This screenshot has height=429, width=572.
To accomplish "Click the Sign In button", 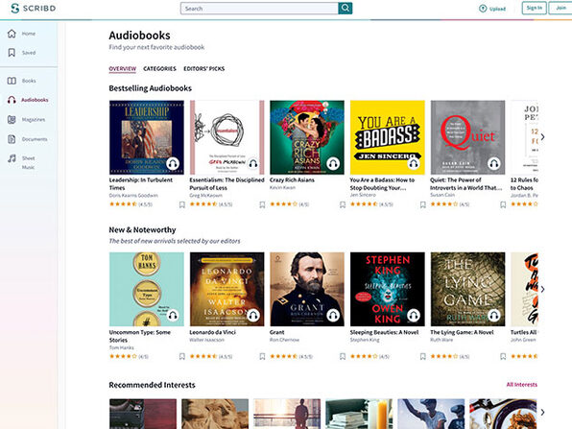I will point(534,8).
